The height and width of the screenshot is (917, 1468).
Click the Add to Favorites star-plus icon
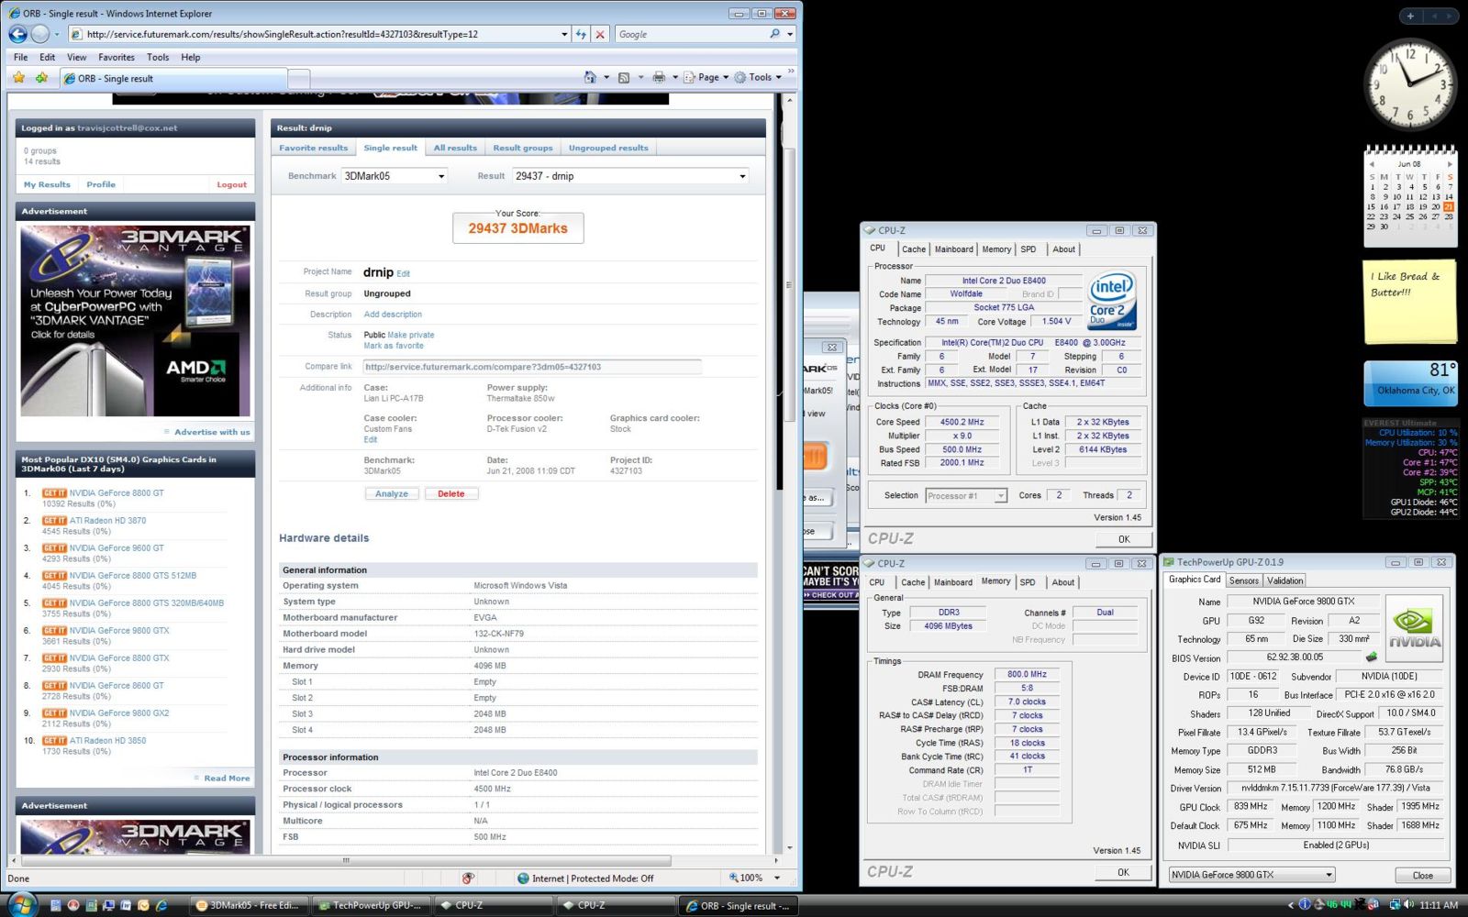[x=41, y=78]
